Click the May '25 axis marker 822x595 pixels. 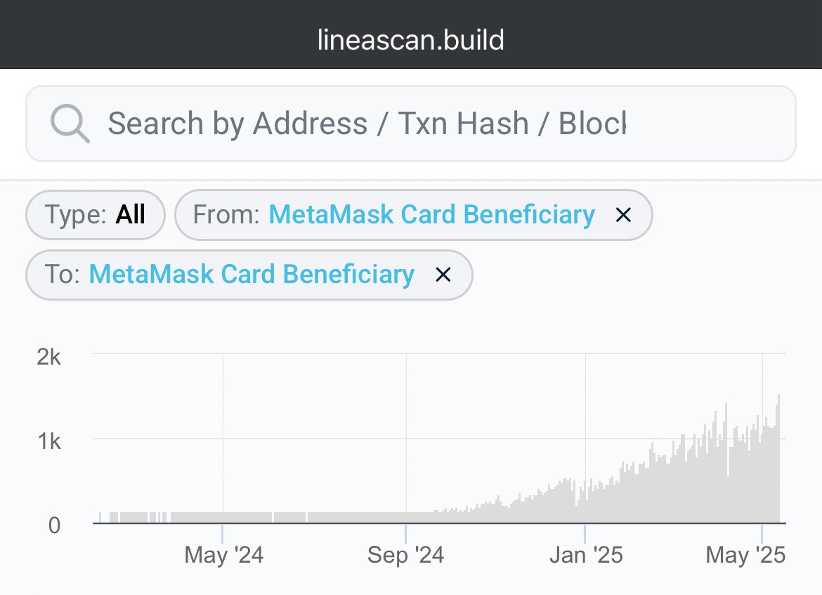pos(745,555)
